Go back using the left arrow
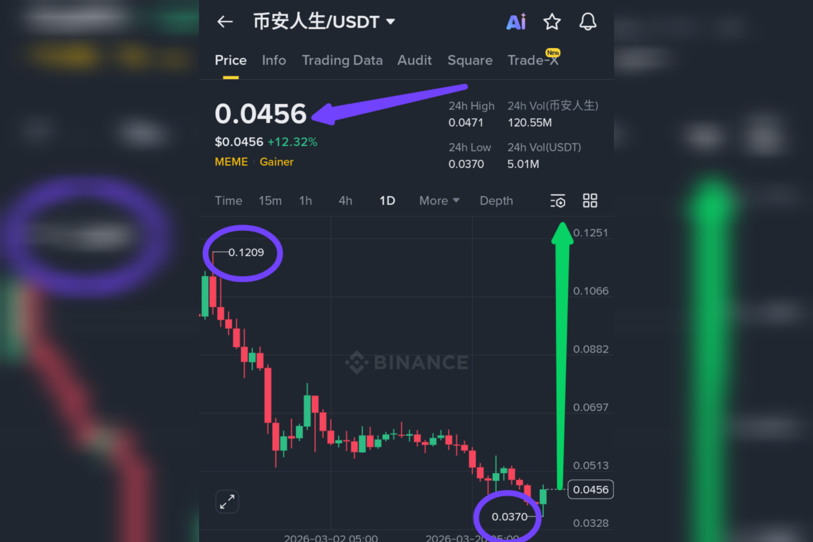The image size is (813, 542). 225,22
